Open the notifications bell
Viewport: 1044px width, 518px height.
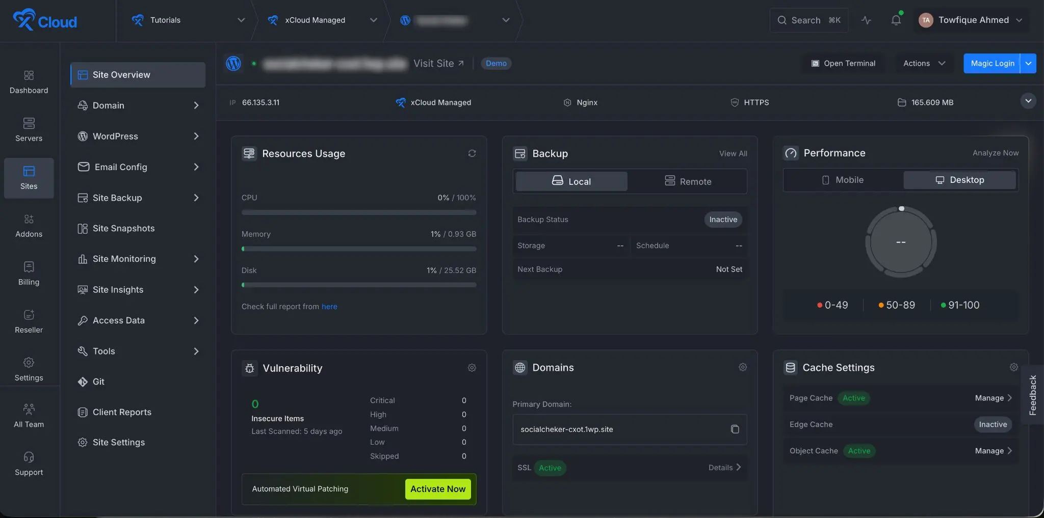[x=896, y=20]
